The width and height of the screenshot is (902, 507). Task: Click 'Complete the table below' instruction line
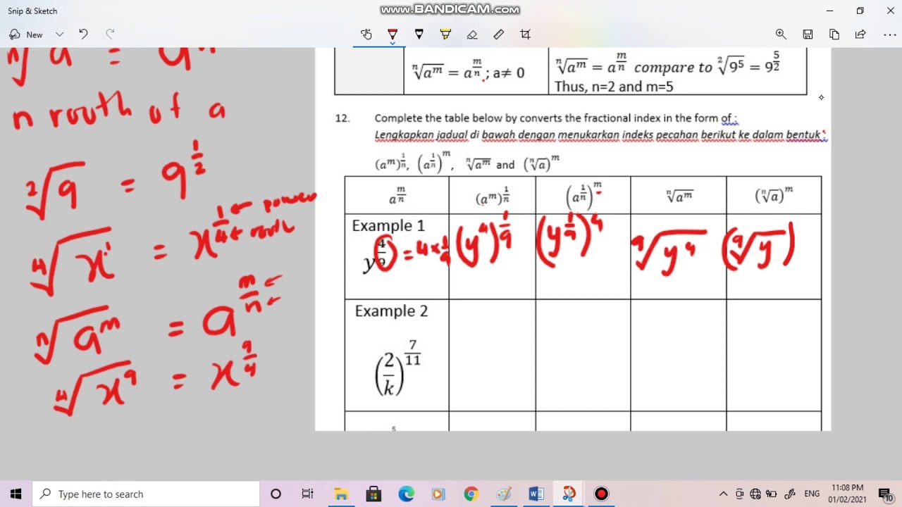(555, 118)
